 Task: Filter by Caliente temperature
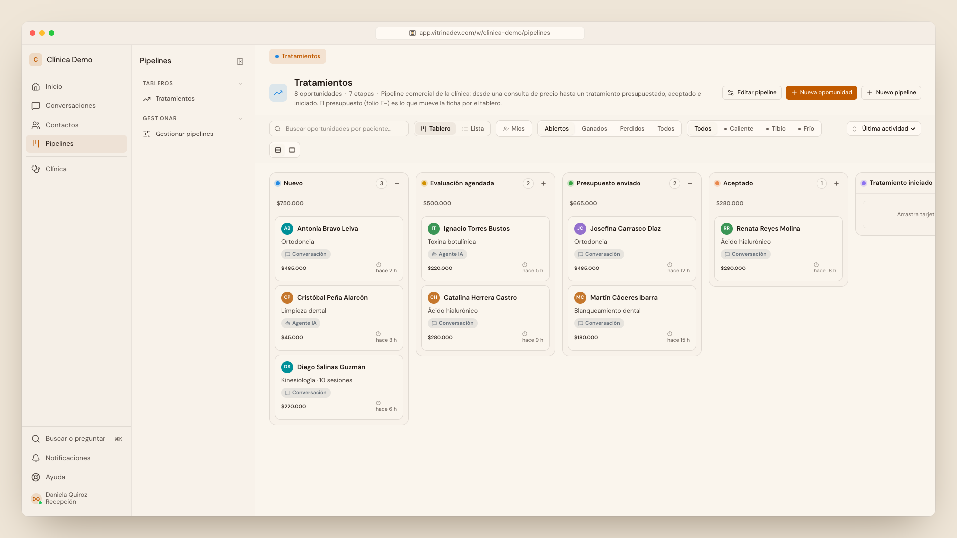[739, 129]
